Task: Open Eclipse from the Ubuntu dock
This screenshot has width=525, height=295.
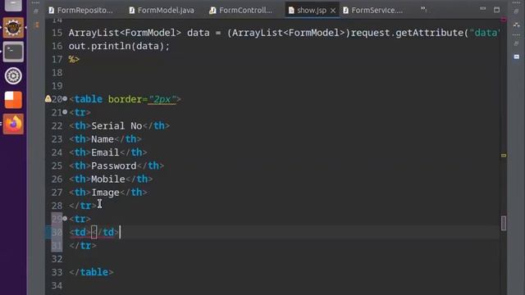Action: coord(13,28)
